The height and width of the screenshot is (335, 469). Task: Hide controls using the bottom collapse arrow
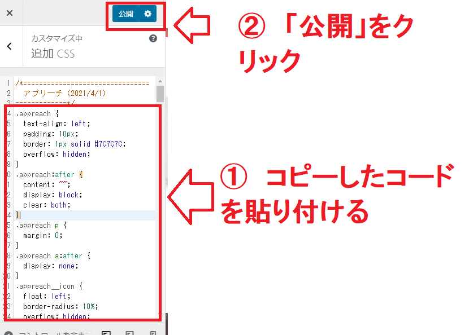coord(8,333)
